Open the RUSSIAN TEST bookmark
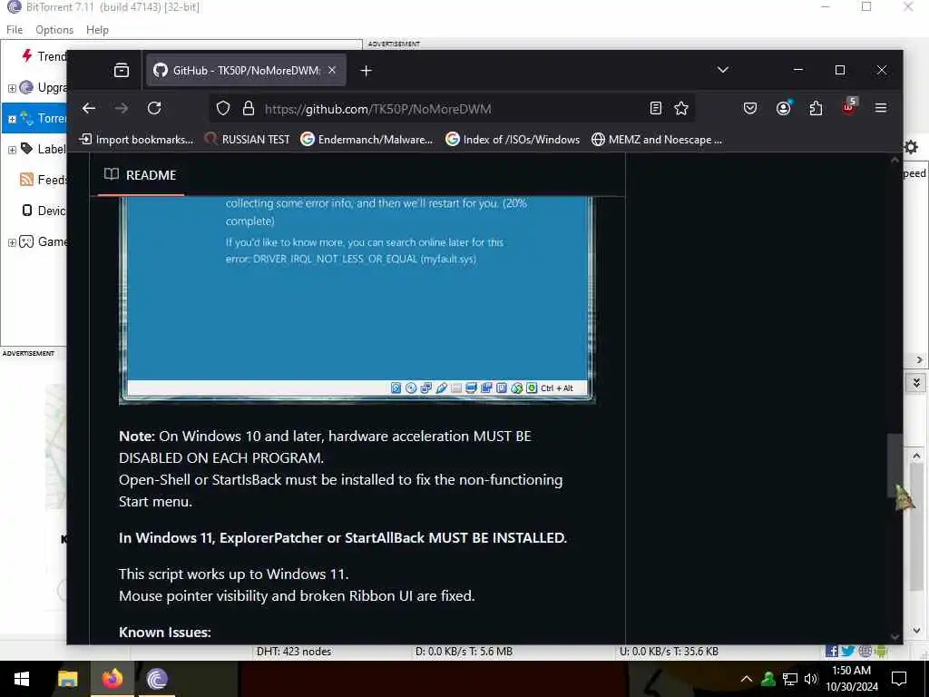The height and width of the screenshot is (697, 929). 247,140
